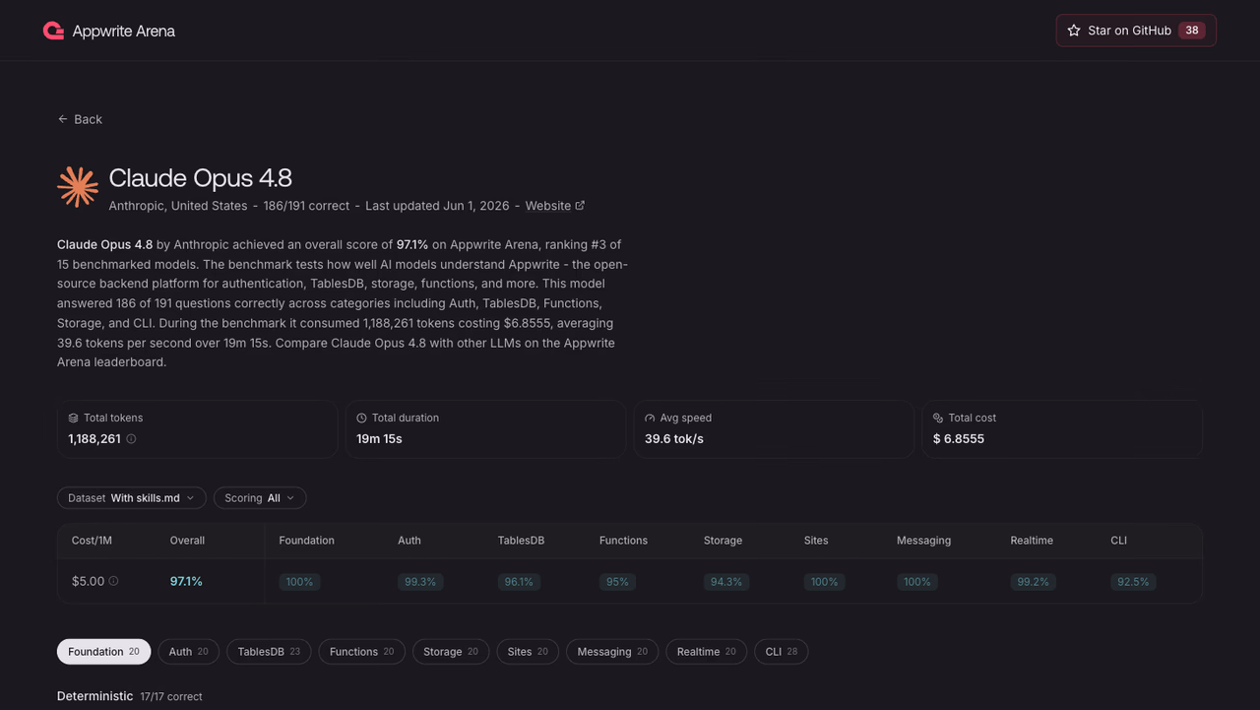
Task: Click the Foundation 100% score badge
Action: 299,582
